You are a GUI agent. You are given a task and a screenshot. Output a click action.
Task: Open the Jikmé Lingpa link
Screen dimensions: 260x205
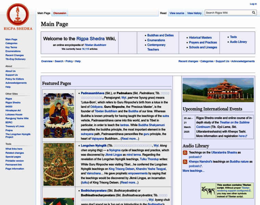[114, 155]
